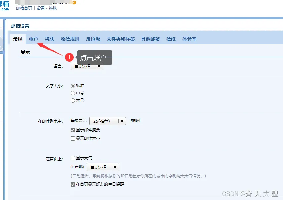Select the 大号 text size radio

tap(73, 101)
